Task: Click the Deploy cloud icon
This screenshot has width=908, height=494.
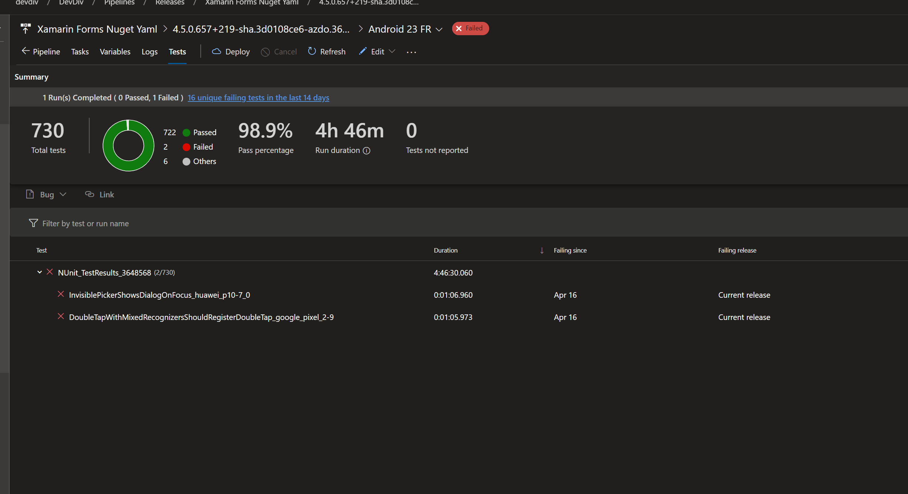Action: click(x=217, y=51)
